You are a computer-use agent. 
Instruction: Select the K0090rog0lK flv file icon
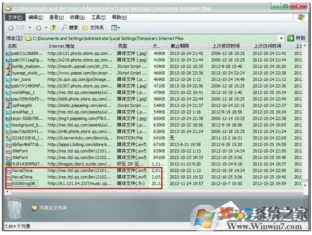(x=9, y=183)
